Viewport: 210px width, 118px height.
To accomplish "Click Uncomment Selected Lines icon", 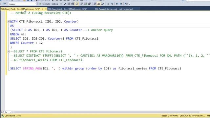I will 112,4.
